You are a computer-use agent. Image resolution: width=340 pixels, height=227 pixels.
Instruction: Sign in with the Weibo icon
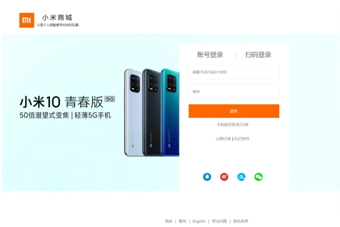click(224, 177)
